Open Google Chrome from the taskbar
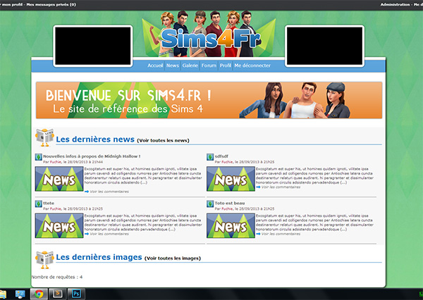 (39, 294)
